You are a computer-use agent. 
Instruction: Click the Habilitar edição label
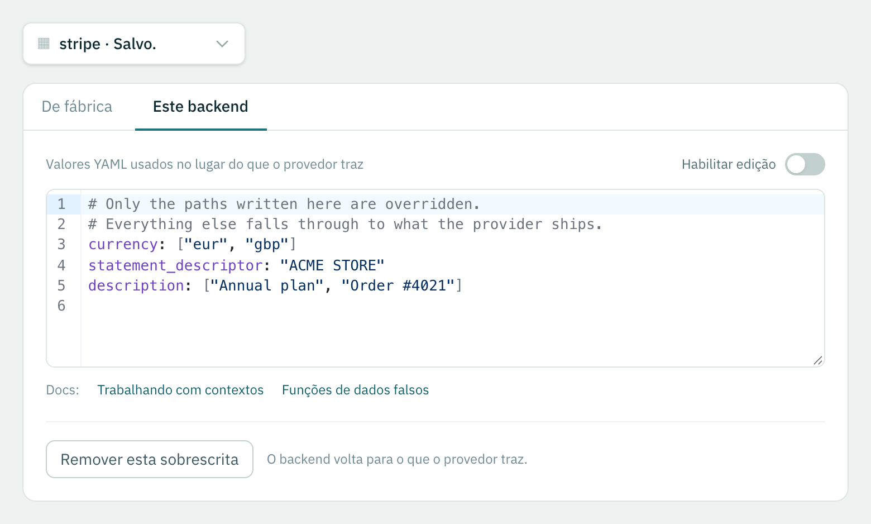tap(729, 164)
